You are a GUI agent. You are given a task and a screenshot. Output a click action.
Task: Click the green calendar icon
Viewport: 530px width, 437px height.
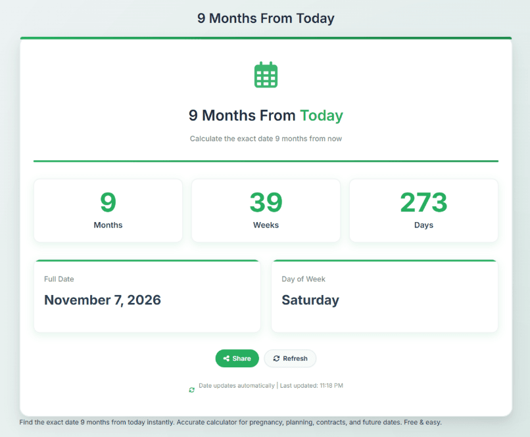click(x=266, y=75)
